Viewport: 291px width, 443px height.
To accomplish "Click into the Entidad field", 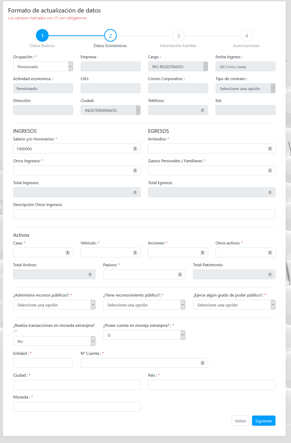I will coord(43,363).
